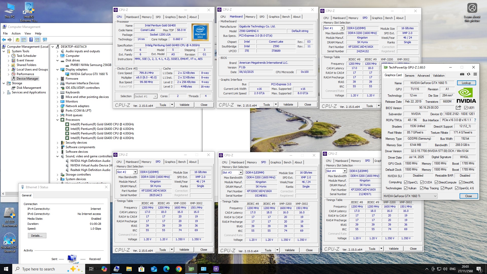Open the Slot #2 memory slot dropdown
Screen dimensions: 487x274
[x=135, y=172]
